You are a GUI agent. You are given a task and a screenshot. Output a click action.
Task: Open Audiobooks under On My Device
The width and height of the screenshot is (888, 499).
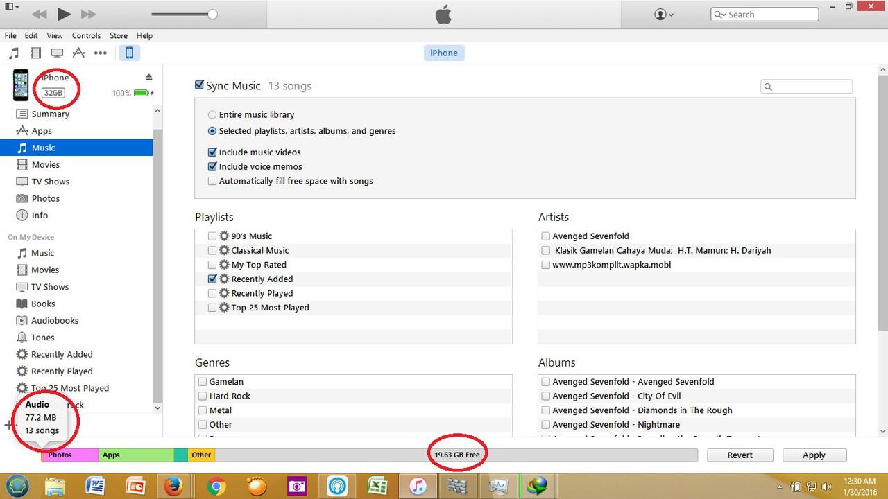[54, 320]
